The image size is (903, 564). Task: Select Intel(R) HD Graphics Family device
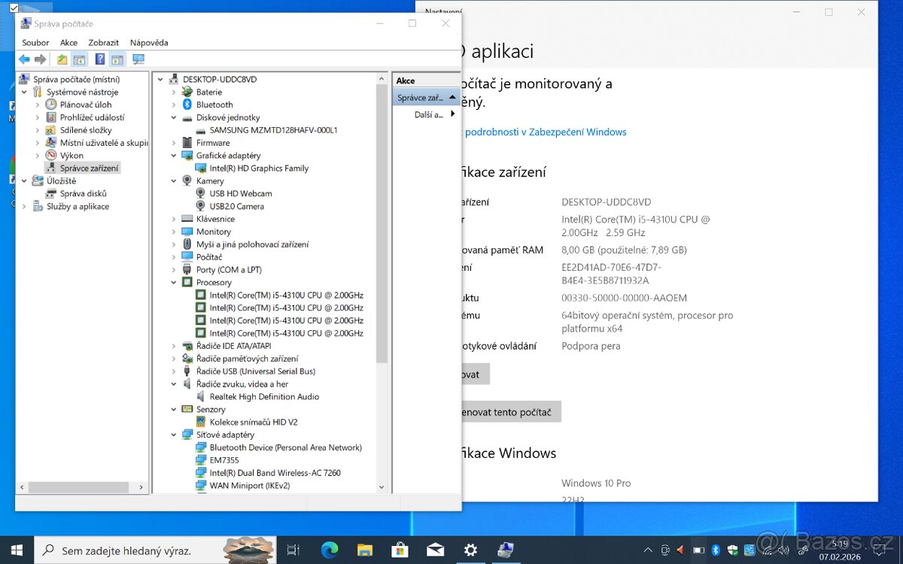[259, 168]
